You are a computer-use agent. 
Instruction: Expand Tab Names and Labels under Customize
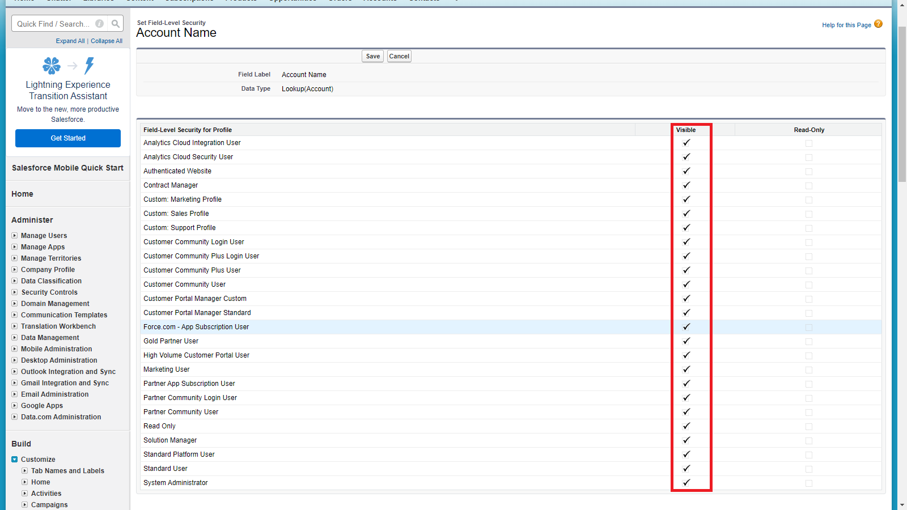(25, 471)
